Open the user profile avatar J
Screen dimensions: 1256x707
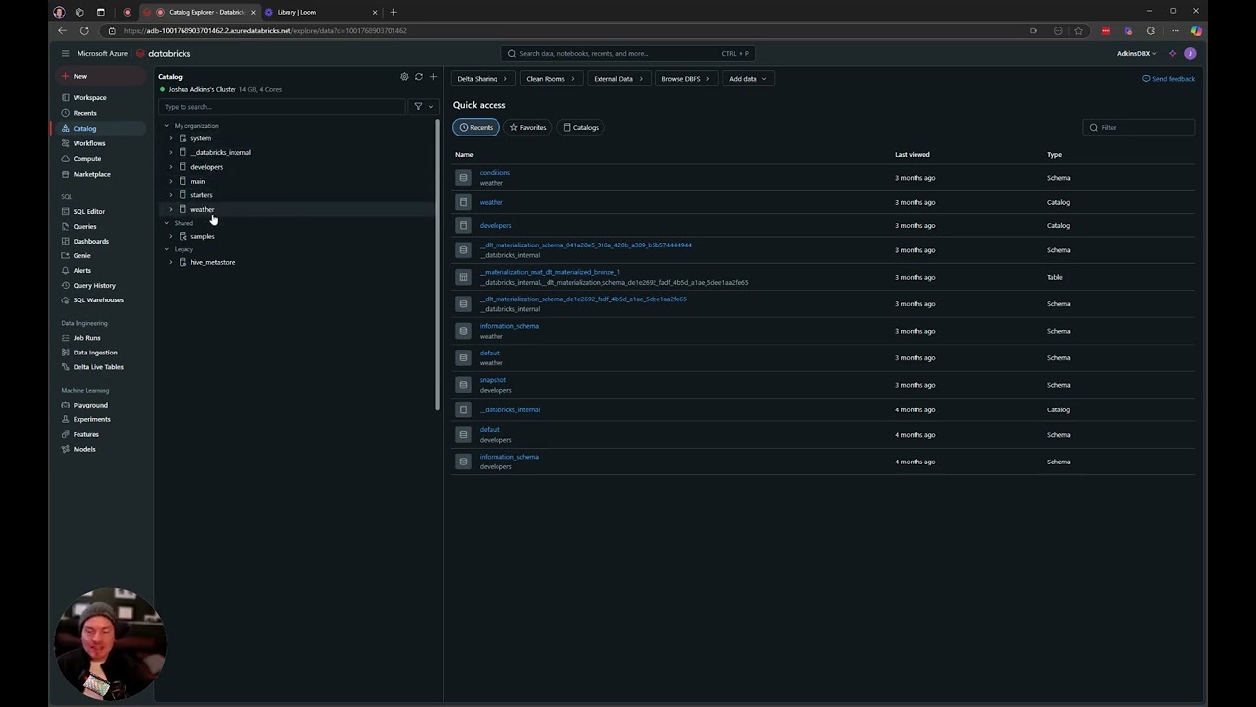(1190, 54)
